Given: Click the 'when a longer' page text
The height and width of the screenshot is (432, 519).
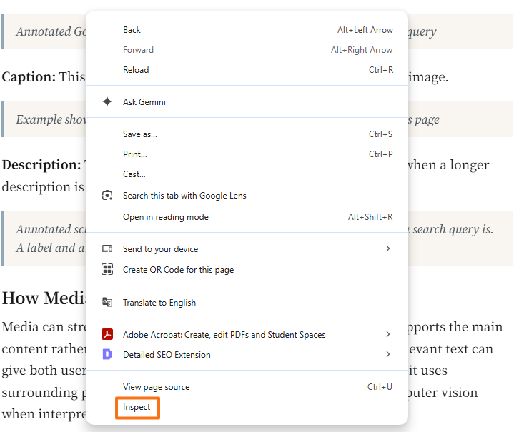Looking at the screenshot, I should tap(448, 165).
